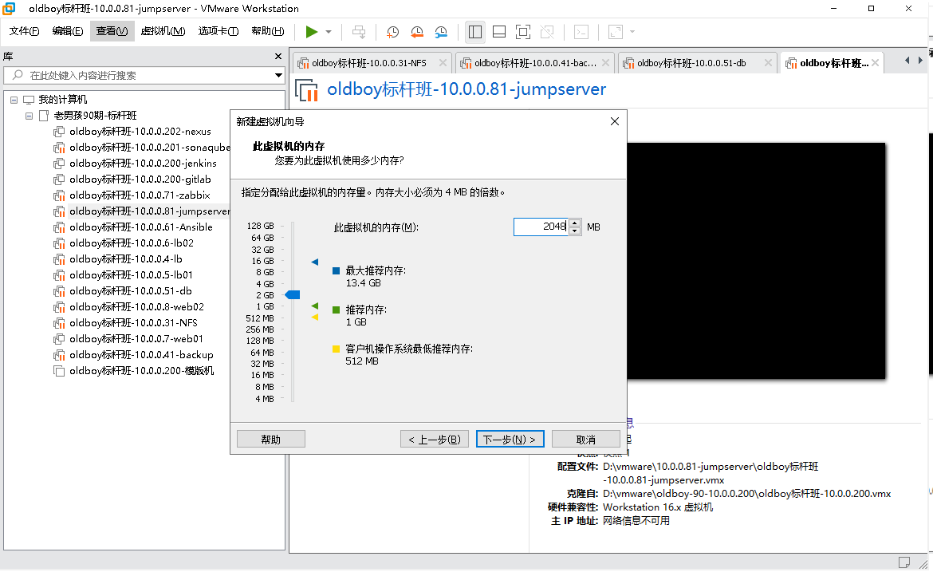Image resolution: width=933 pixels, height=572 pixels.
Task: Open the power options dropdown arrow
Action: (329, 32)
